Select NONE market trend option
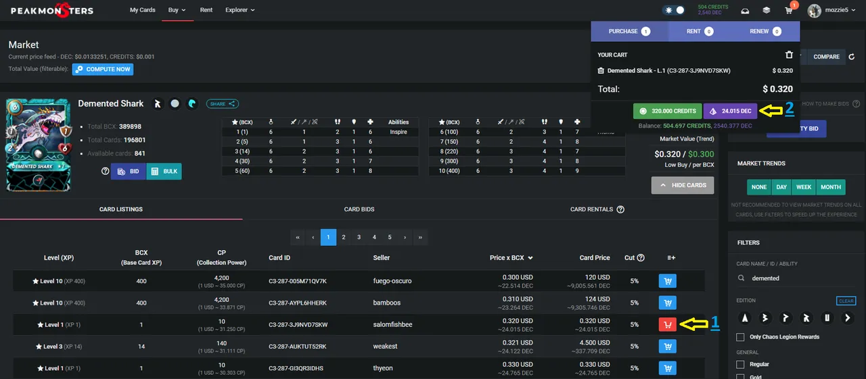The width and height of the screenshot is (866, 379). (x=759, y=187)
